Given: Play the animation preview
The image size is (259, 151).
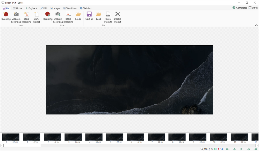Looking at the screenshot, I should tap(241, 149).
